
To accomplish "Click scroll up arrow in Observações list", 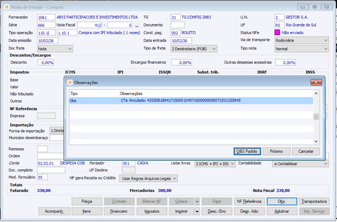I will point(316,93).
